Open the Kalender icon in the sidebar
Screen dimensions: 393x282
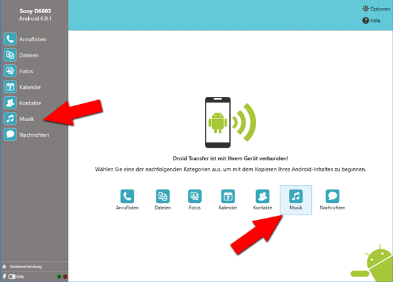click(x=10, y=87)
